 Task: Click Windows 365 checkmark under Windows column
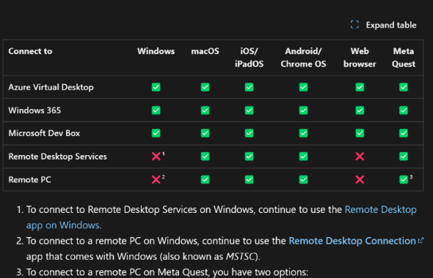(156, 110)
